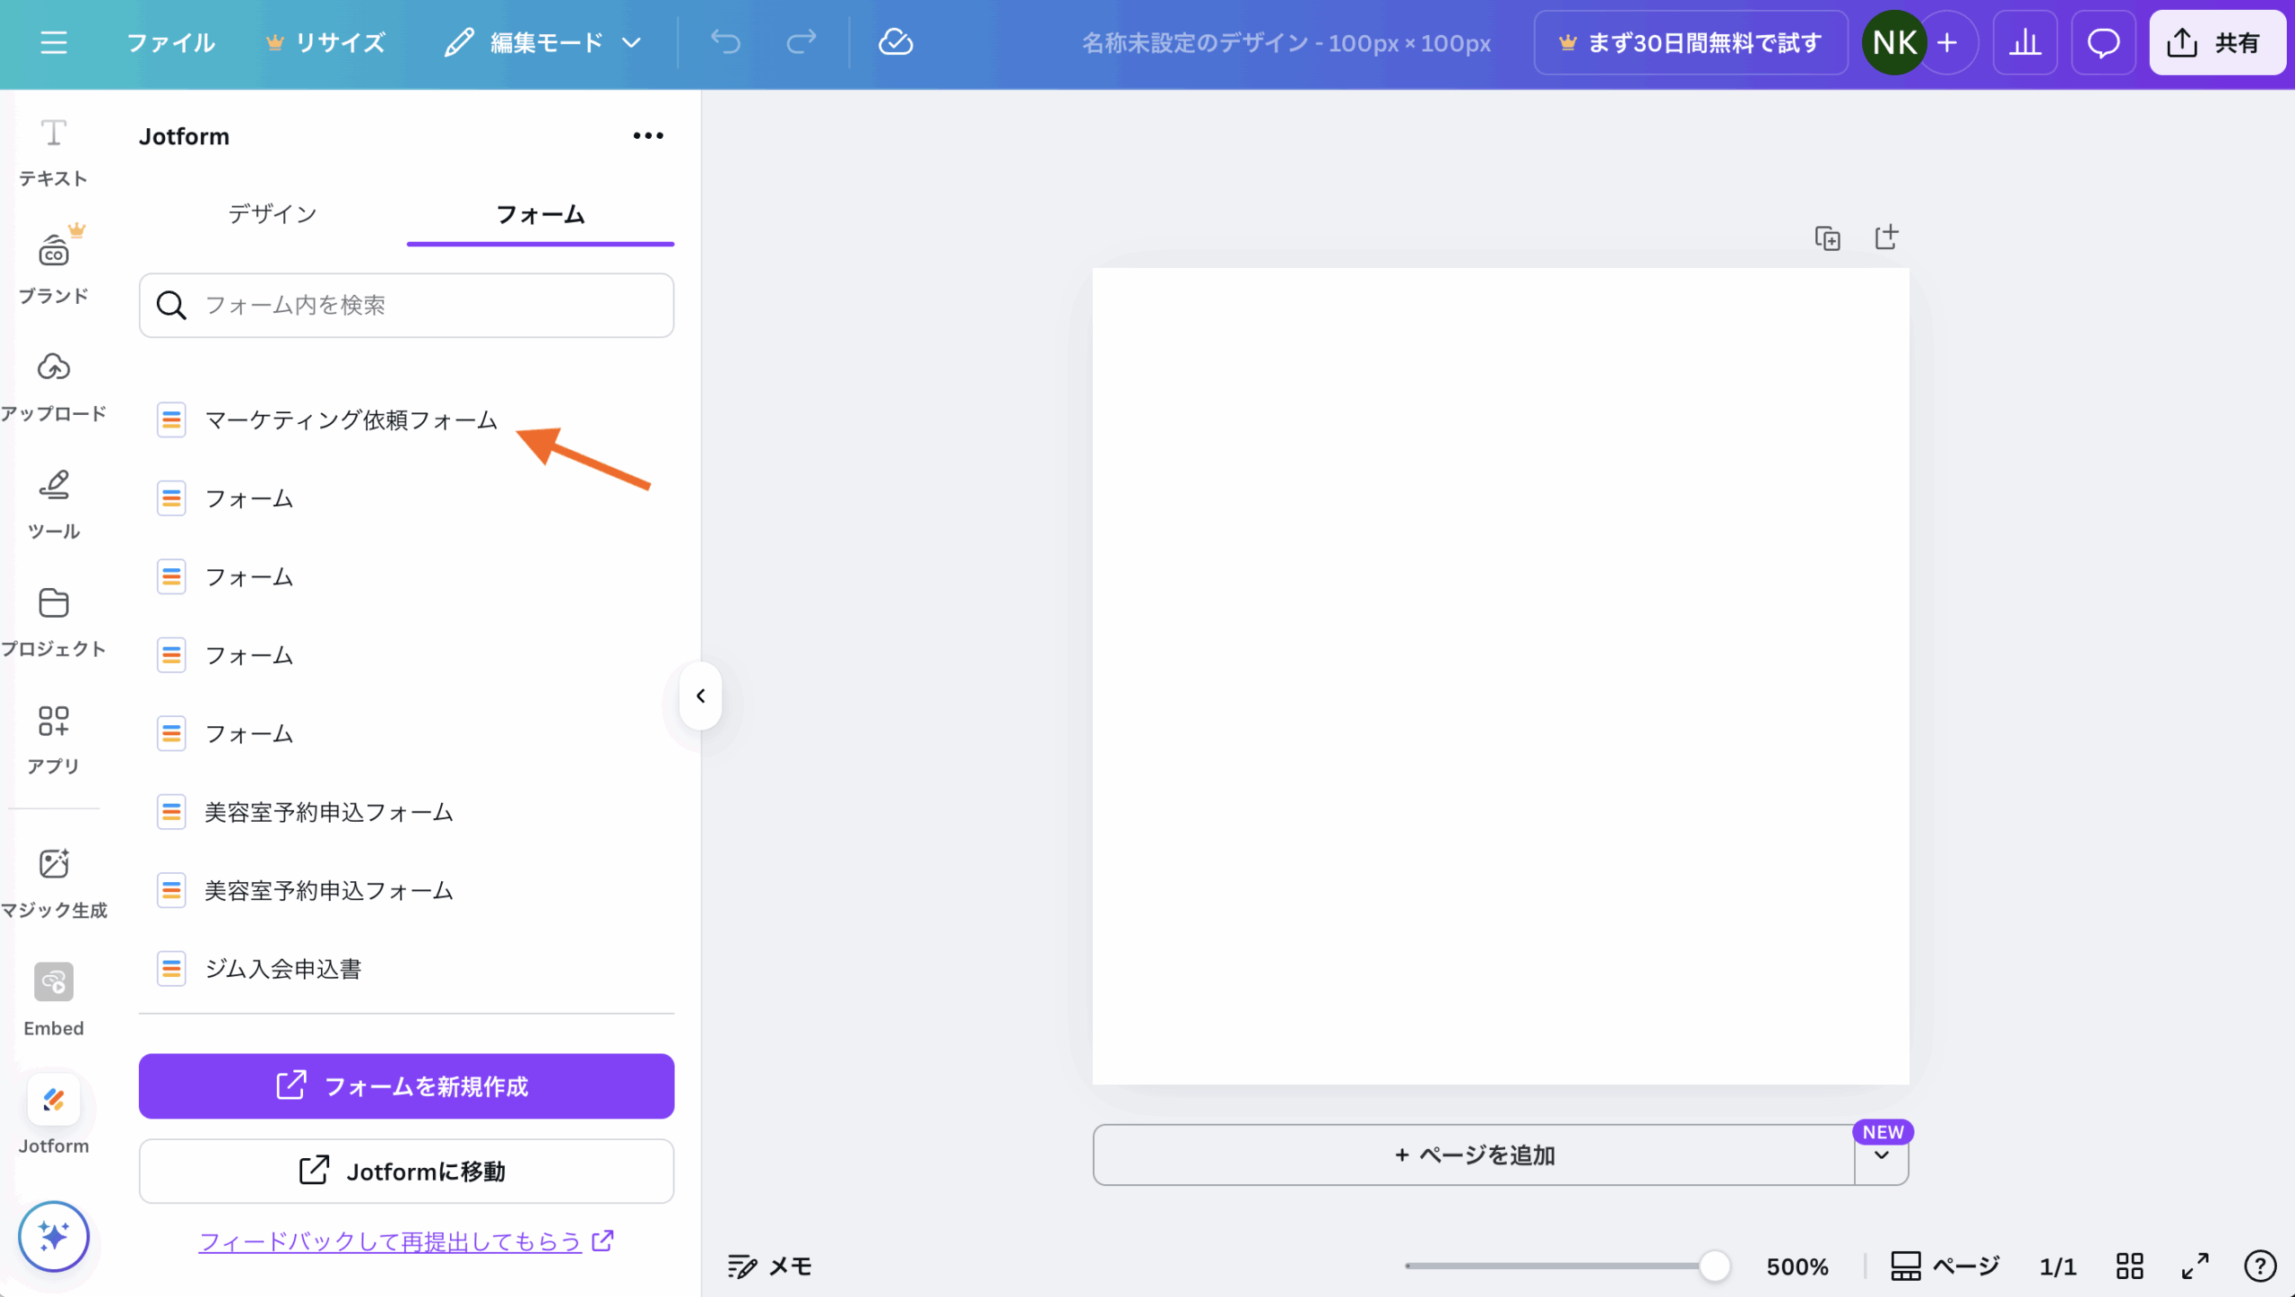Click the 共有 share button
The width and height of the screenshot is (2295, 1297).
(2216, 42)
